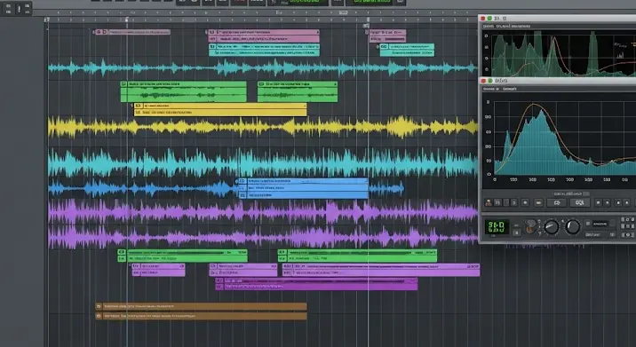The width and height of the screenshot is (636, 347).
Task: Click the small black readout field right of the knobs
Action: pyautogui.click(x=600, y=224)
